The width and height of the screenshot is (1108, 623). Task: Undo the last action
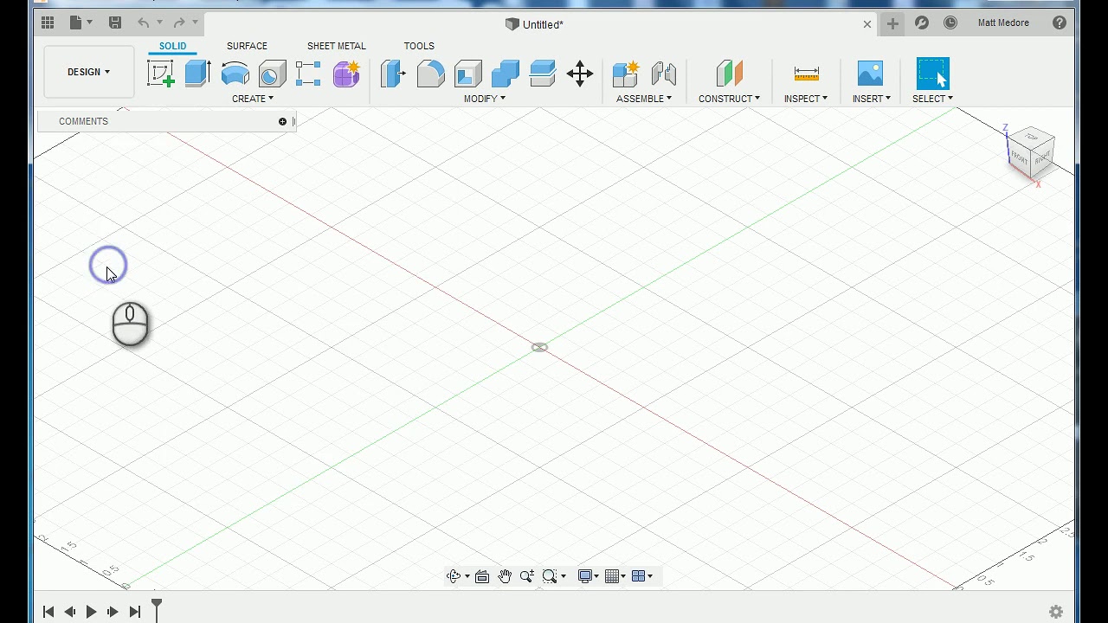(x=144, y=23)
